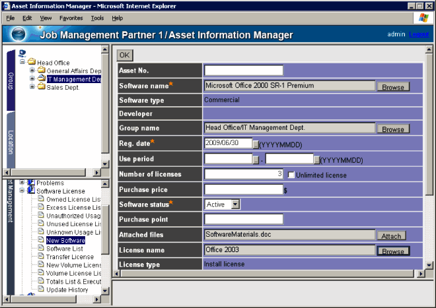Screen dimensions: 436x308
Task: Click the Head Office folder icon
Action: (x=32, y=61)
